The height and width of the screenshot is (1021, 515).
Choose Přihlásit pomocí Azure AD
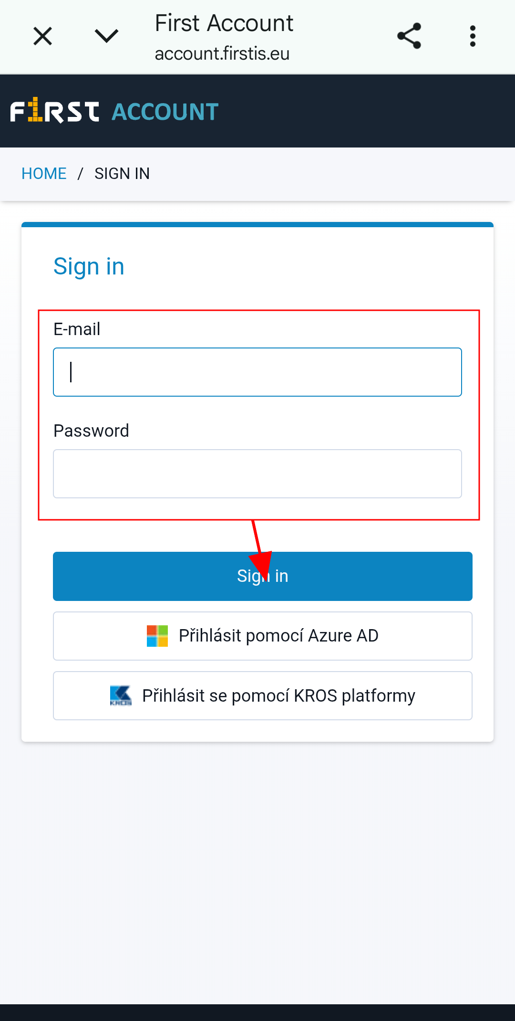[x=263, y=636]
